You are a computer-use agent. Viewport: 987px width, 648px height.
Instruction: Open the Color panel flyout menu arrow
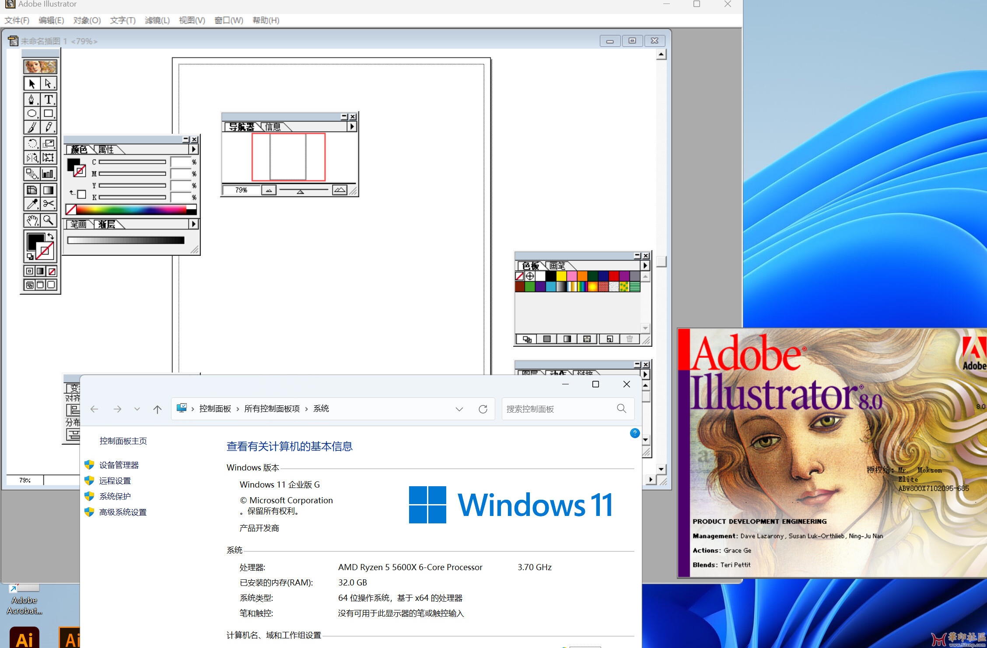pyautogui.click(x=194, y=150)
